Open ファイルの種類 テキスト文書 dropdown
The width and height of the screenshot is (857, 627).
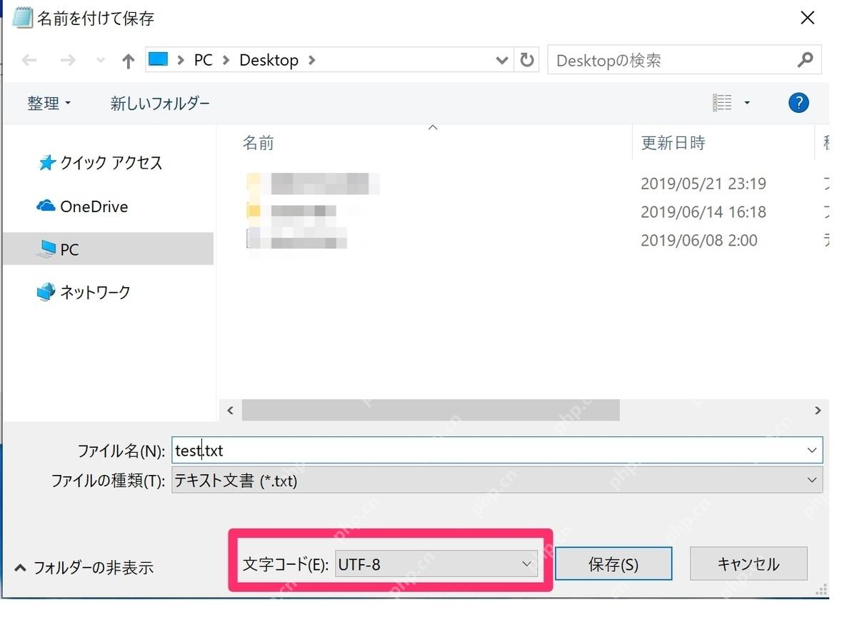497,481
